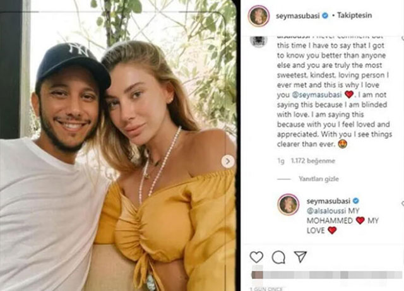Like the post with the heart icon
The height and width of the screenshot is (291, 404).
256,257
